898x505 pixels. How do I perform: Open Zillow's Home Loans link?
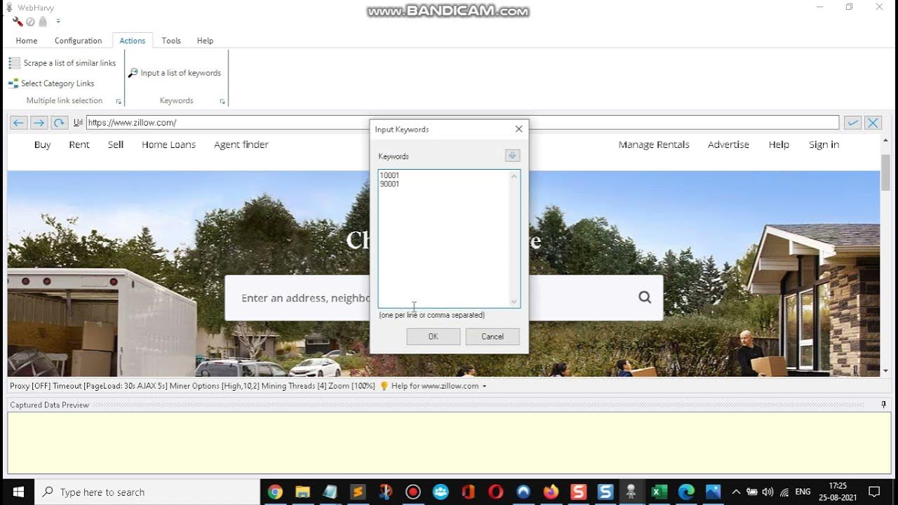(x=168, y=144)
